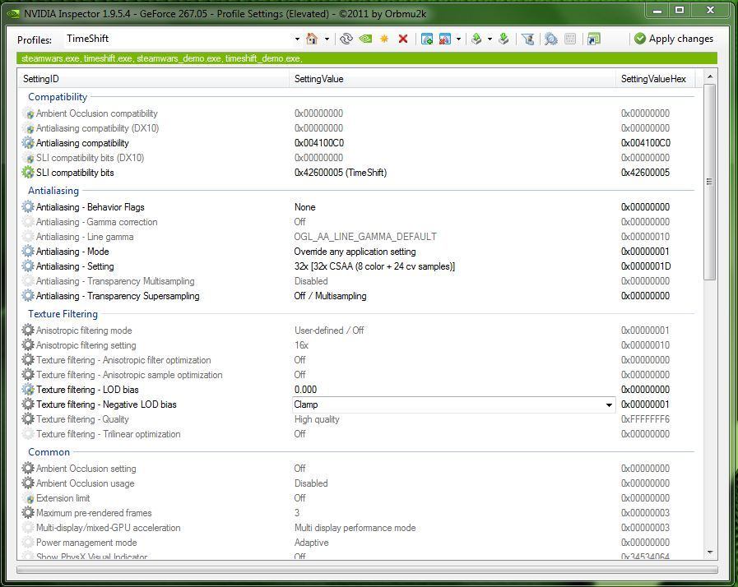
Task: Click the green NVIDIA restore defaults icon
Action: pyautogui.click(x=365, y=39)
